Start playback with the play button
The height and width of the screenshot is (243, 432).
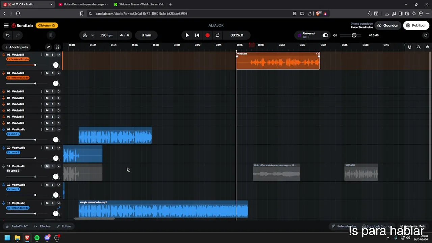[187, 35]
